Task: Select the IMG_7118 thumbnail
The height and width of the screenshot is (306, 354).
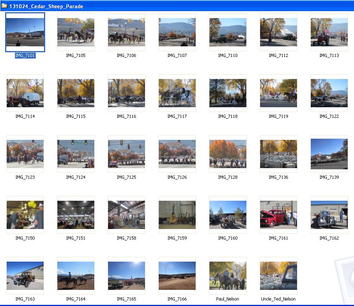Action: 228,93
